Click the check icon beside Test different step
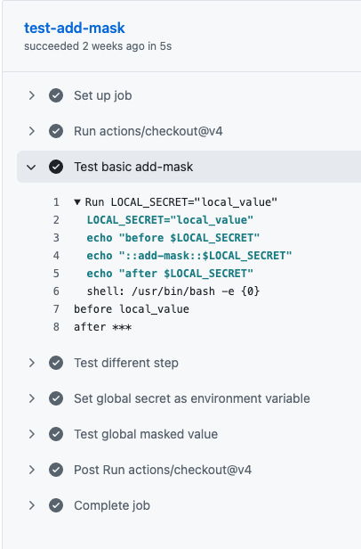This screenshot has height=549, width=361. (x=56, y=363)
